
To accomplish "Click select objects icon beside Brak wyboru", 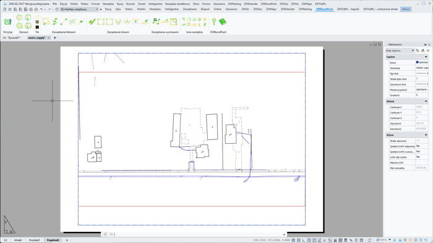I will 422,51.
